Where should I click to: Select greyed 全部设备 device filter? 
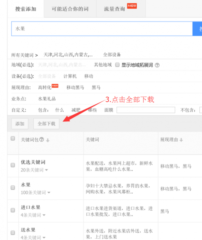point(47,76)
